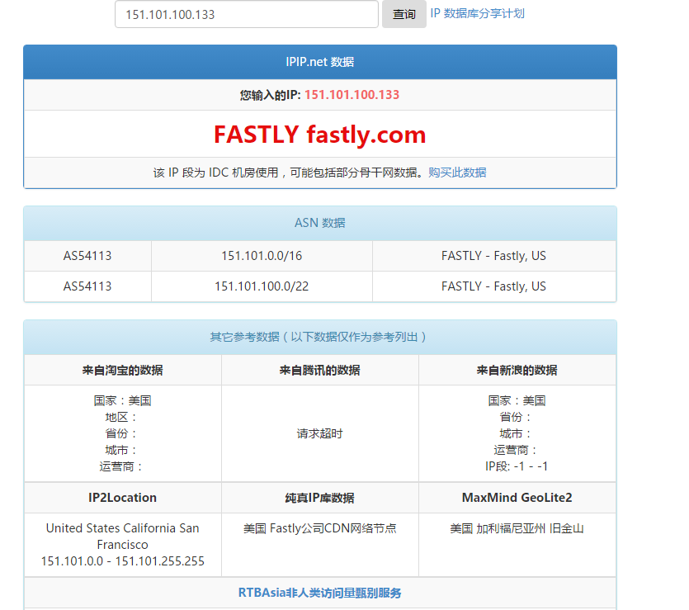Click the IP2Location header
This screenshot has height=610, width=689.
pos(123,498)
